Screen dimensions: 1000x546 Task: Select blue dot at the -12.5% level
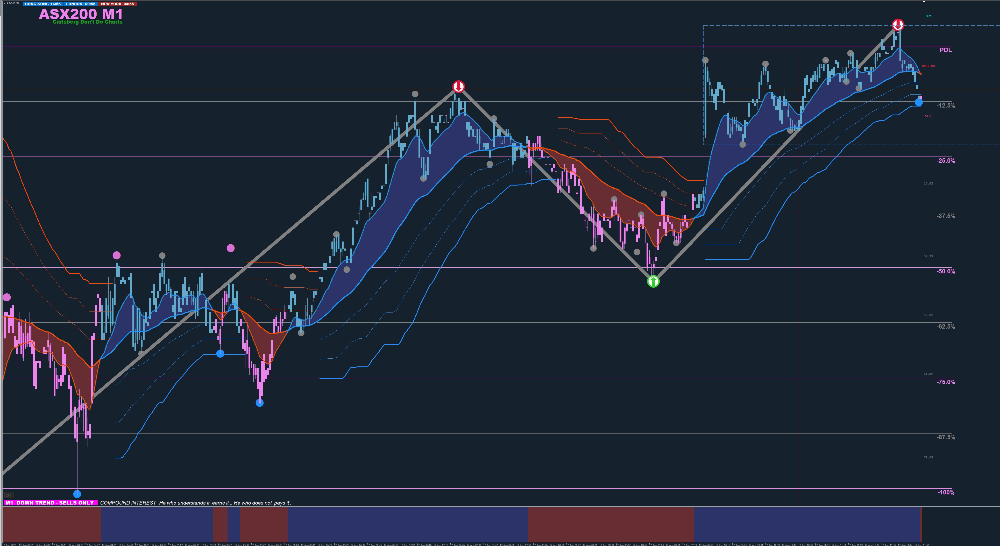point(918,103)
